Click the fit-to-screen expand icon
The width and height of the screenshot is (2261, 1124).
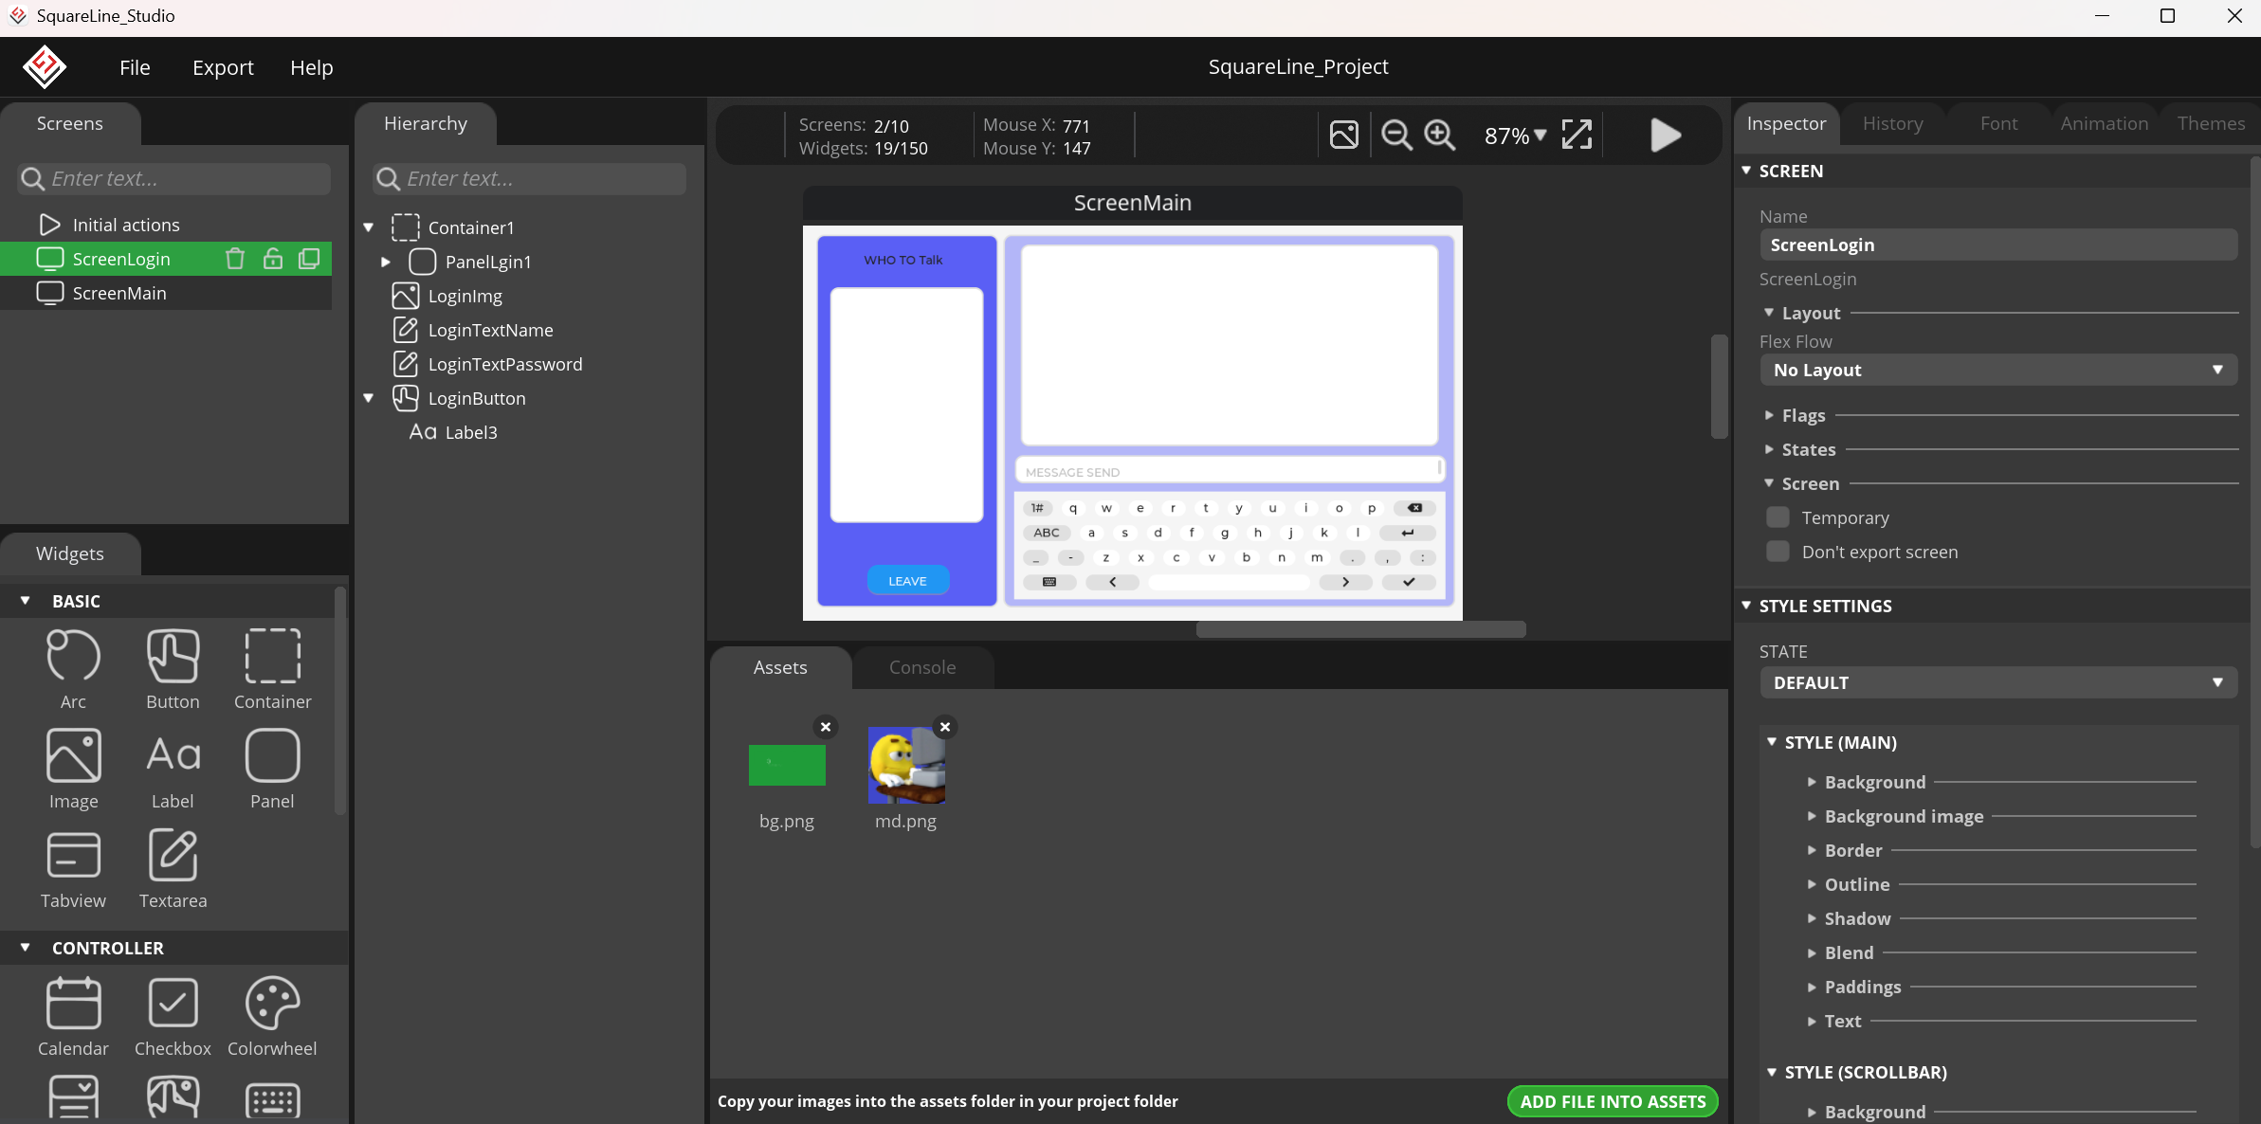coord(1577,135)
